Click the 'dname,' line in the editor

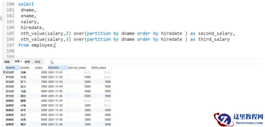pyautogui.click(x=28, y=10)
